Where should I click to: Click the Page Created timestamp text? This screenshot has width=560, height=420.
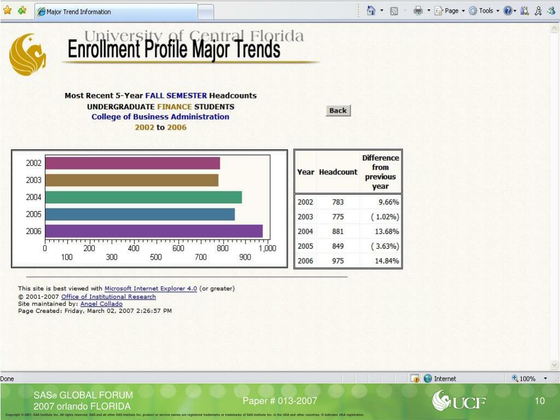(x=95, y=311)
